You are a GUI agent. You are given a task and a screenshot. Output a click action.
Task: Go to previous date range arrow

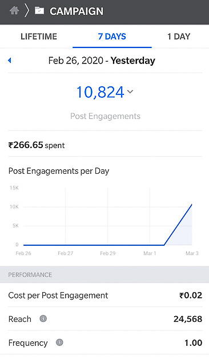10,60
